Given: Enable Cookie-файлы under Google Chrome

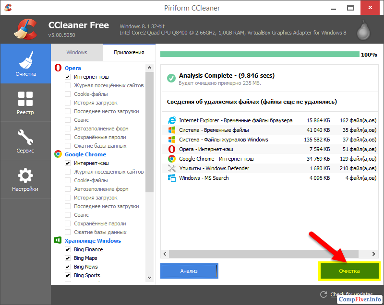Looking at the screenshot, I should pyautogui.click(x=68, y=180).
